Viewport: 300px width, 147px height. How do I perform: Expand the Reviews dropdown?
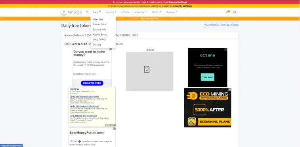(172, 12)
